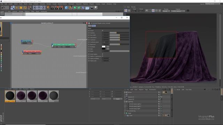Open the Layout dropdown at top right
Viewport: 223px width, 125px height.
pos(213,4)
